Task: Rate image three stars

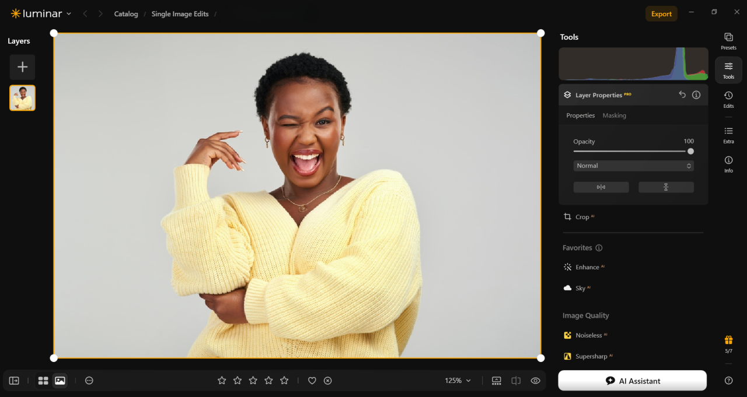Action: tap(253, 381)
